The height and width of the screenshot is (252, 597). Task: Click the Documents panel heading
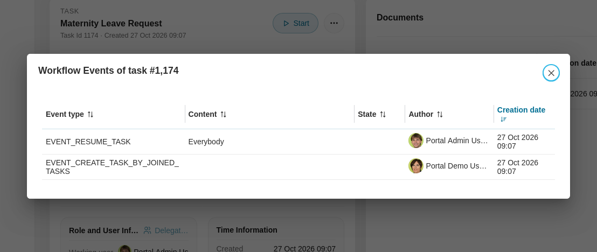point(400,18)
